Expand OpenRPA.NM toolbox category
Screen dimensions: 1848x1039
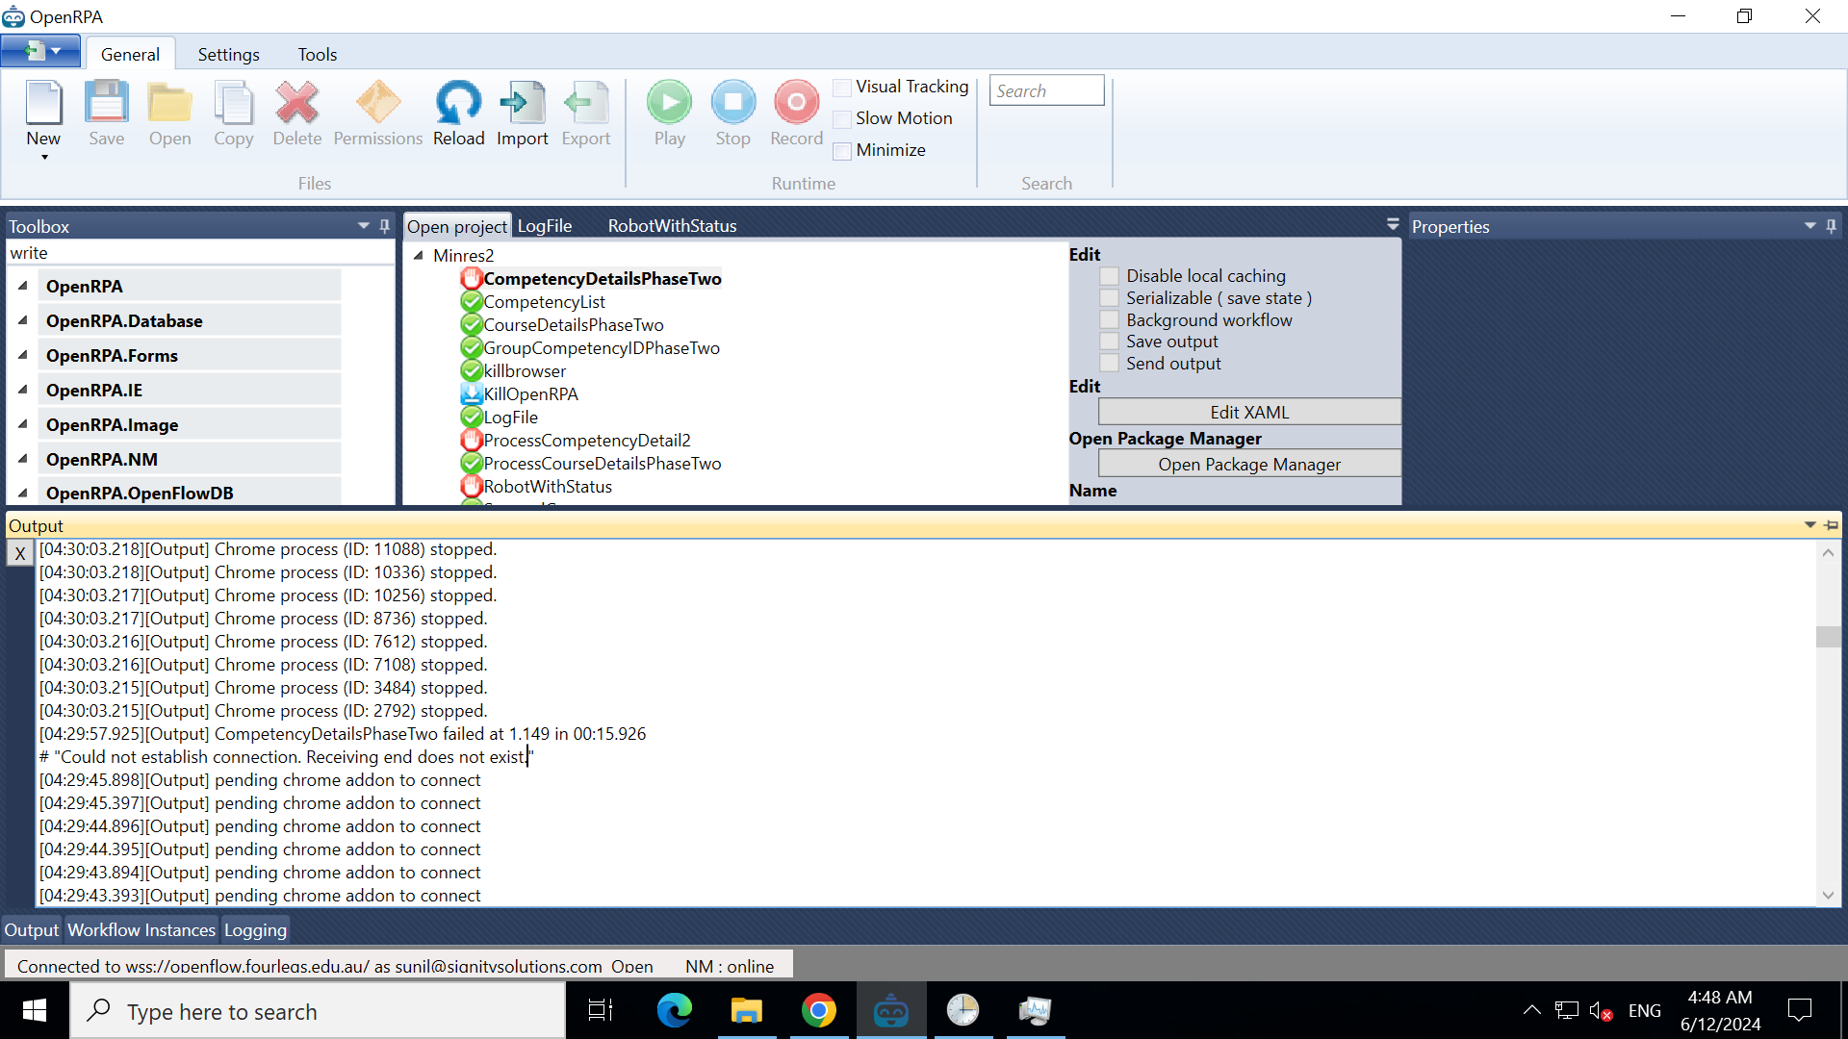22,459
